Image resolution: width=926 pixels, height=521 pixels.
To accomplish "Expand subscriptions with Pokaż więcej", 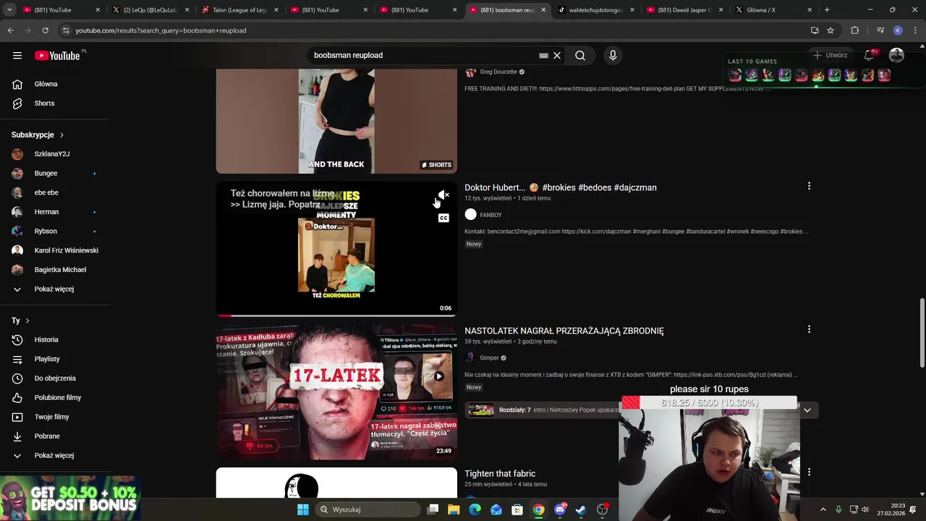I will (x=55, y=289).
